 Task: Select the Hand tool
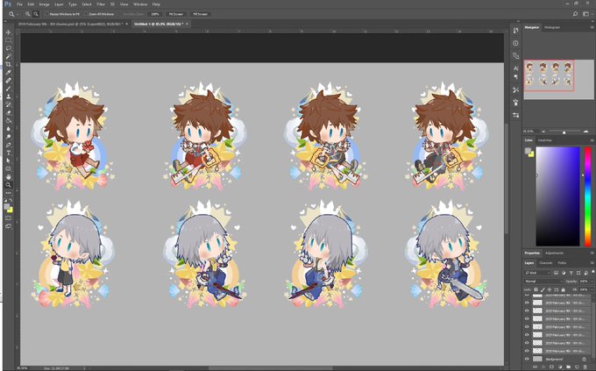[9, 177]
